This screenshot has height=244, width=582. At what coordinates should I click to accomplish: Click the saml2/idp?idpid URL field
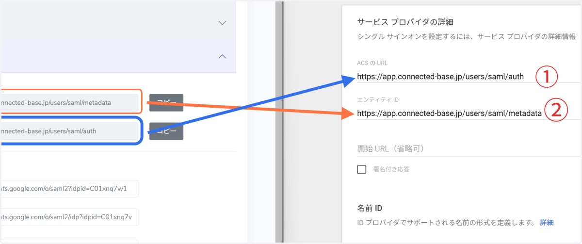pyautogui.click(x=69, y=217)
